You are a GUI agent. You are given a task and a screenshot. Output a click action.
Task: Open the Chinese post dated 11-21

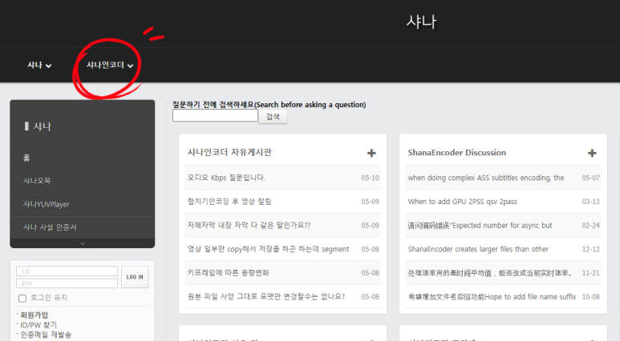coord(490,273)
